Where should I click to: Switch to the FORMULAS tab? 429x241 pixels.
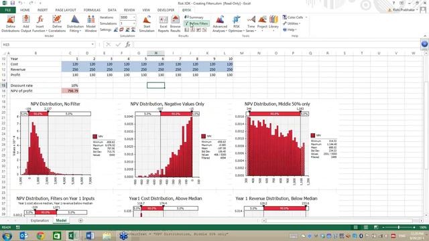(92, 10)
